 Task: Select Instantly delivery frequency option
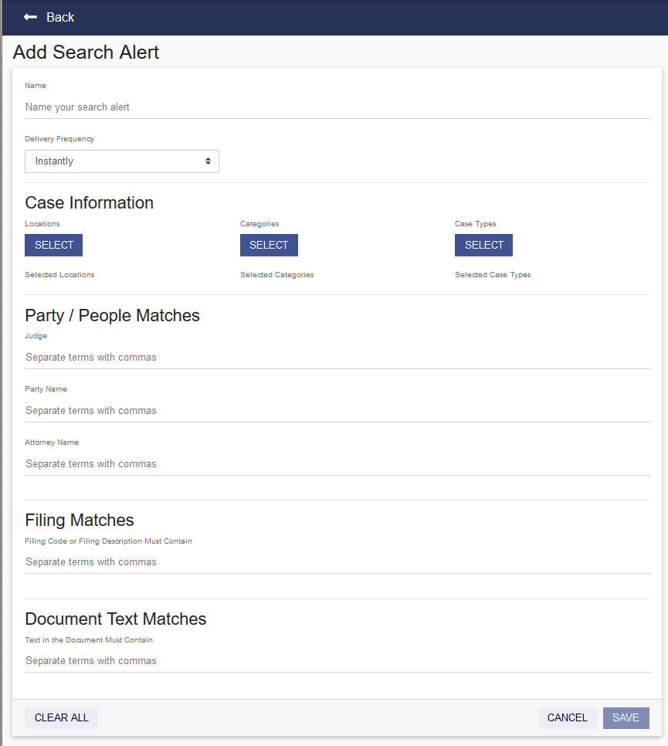121,161
